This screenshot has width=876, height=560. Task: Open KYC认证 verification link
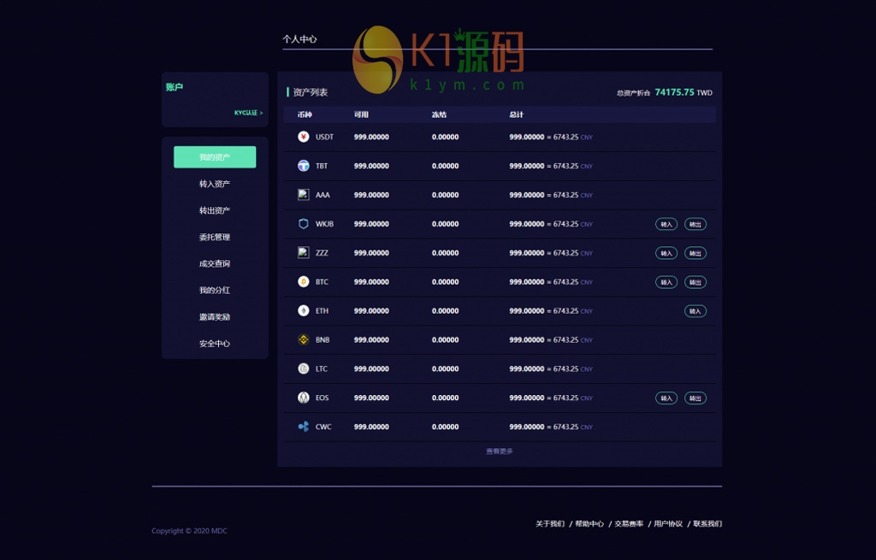[x=248, y=113]
